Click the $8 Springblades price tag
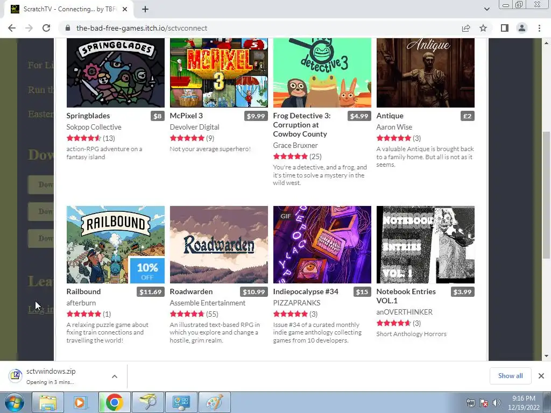 pos(158,116)
